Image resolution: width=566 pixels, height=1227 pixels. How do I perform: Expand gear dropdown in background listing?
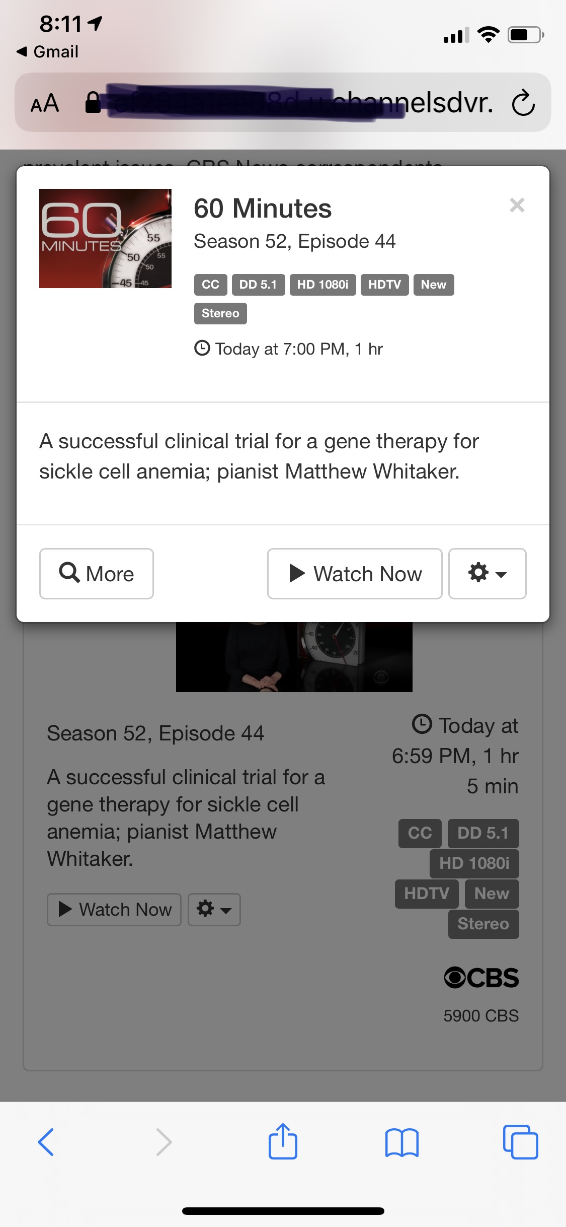(214, 909)
